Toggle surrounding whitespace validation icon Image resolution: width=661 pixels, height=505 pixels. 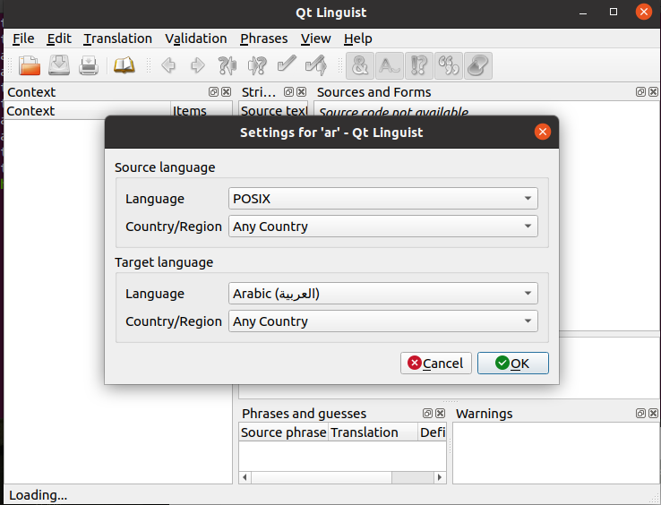390,65
